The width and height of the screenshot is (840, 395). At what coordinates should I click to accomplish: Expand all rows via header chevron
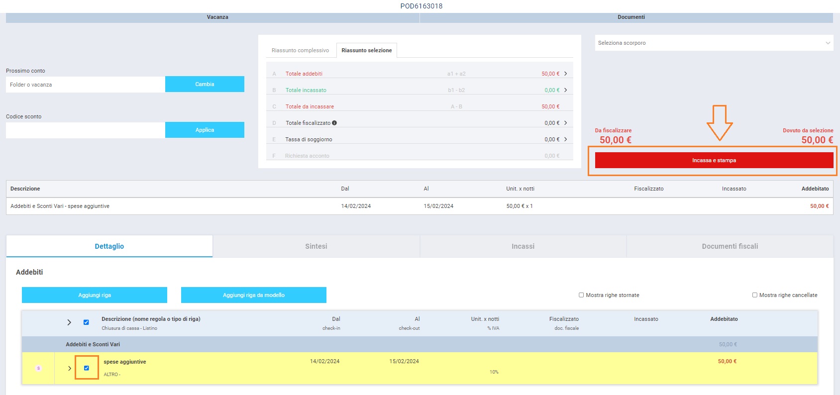(x=69, y=322)
